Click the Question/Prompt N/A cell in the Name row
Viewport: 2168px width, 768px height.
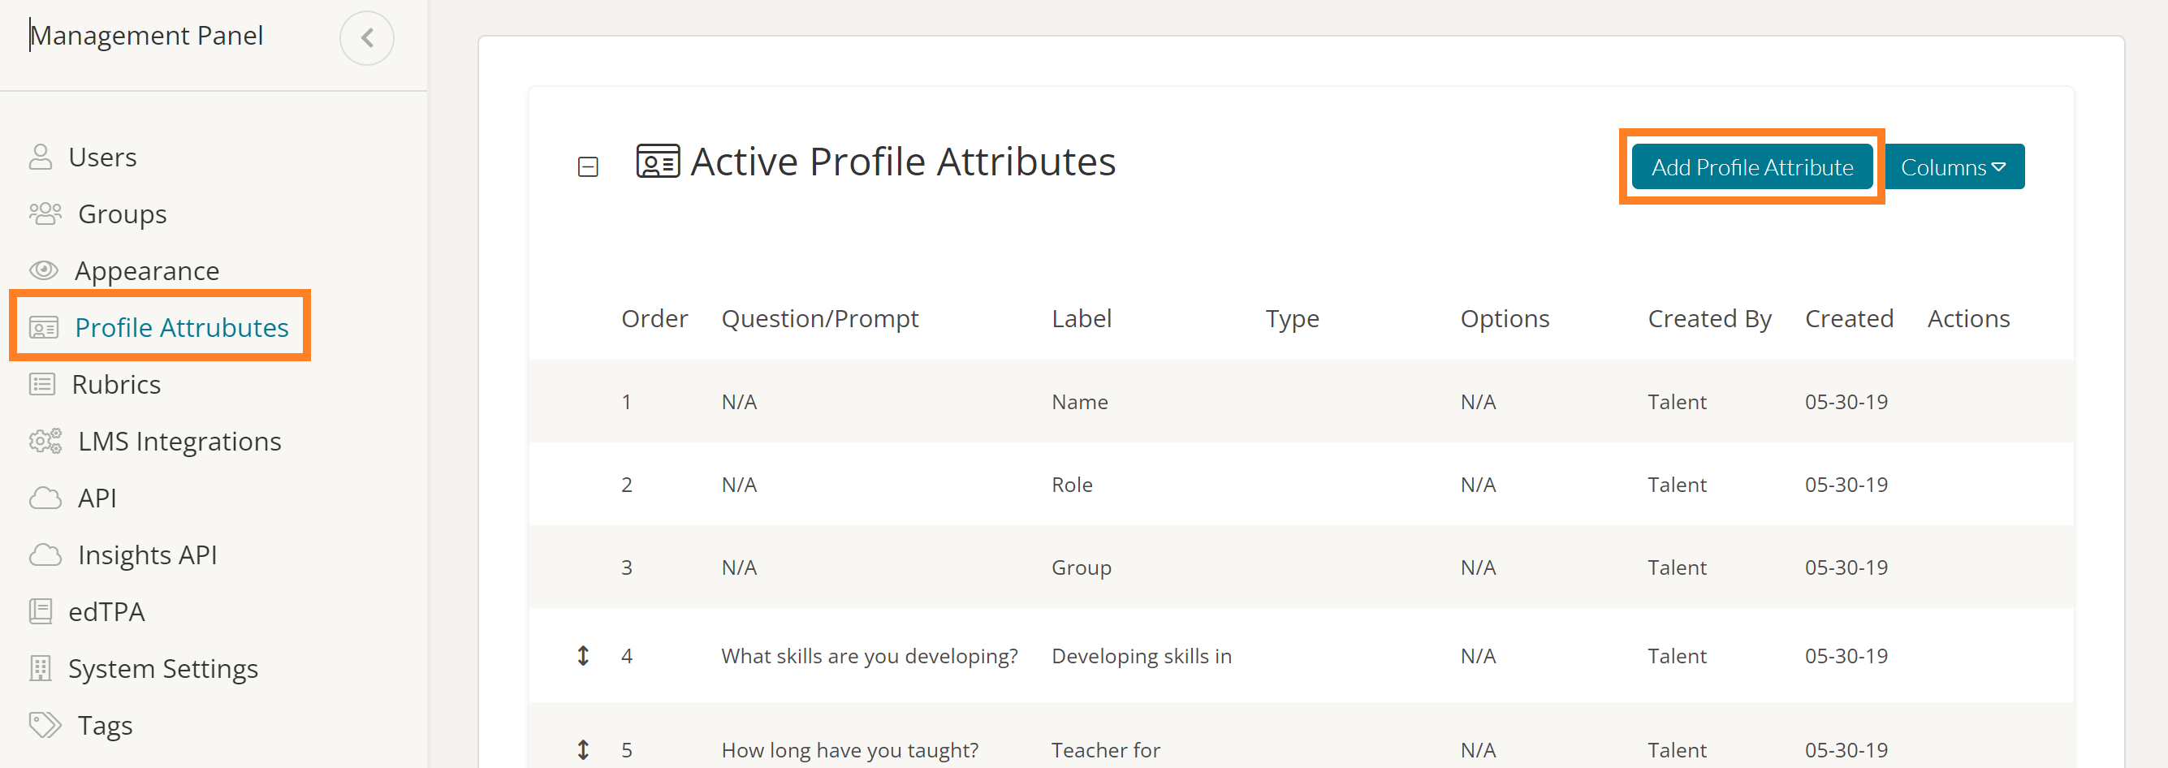739,402
